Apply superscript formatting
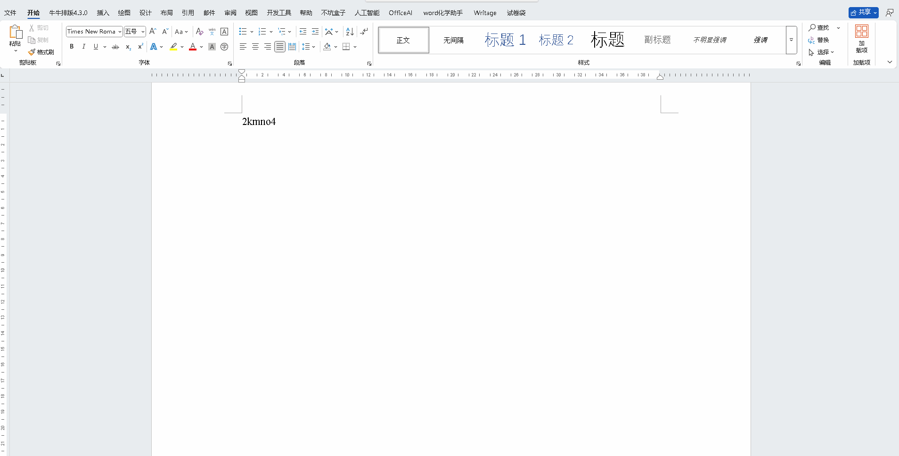 pyautogui.click(x=140, y=47)
